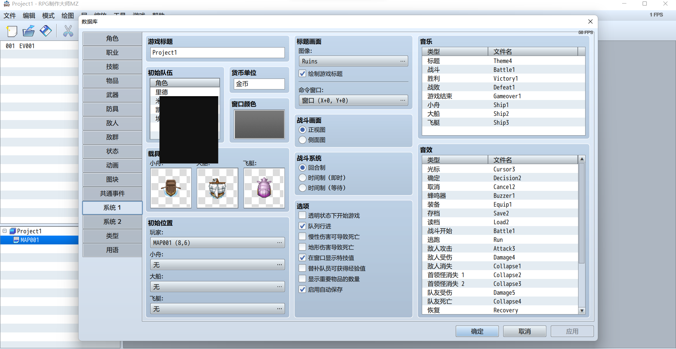Viewport: 676px width, 349px height.
Task: Switch to the 角色 database tab
Action: pos(112,38)
